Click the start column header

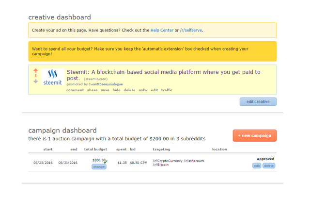click(x=48, y=149)
